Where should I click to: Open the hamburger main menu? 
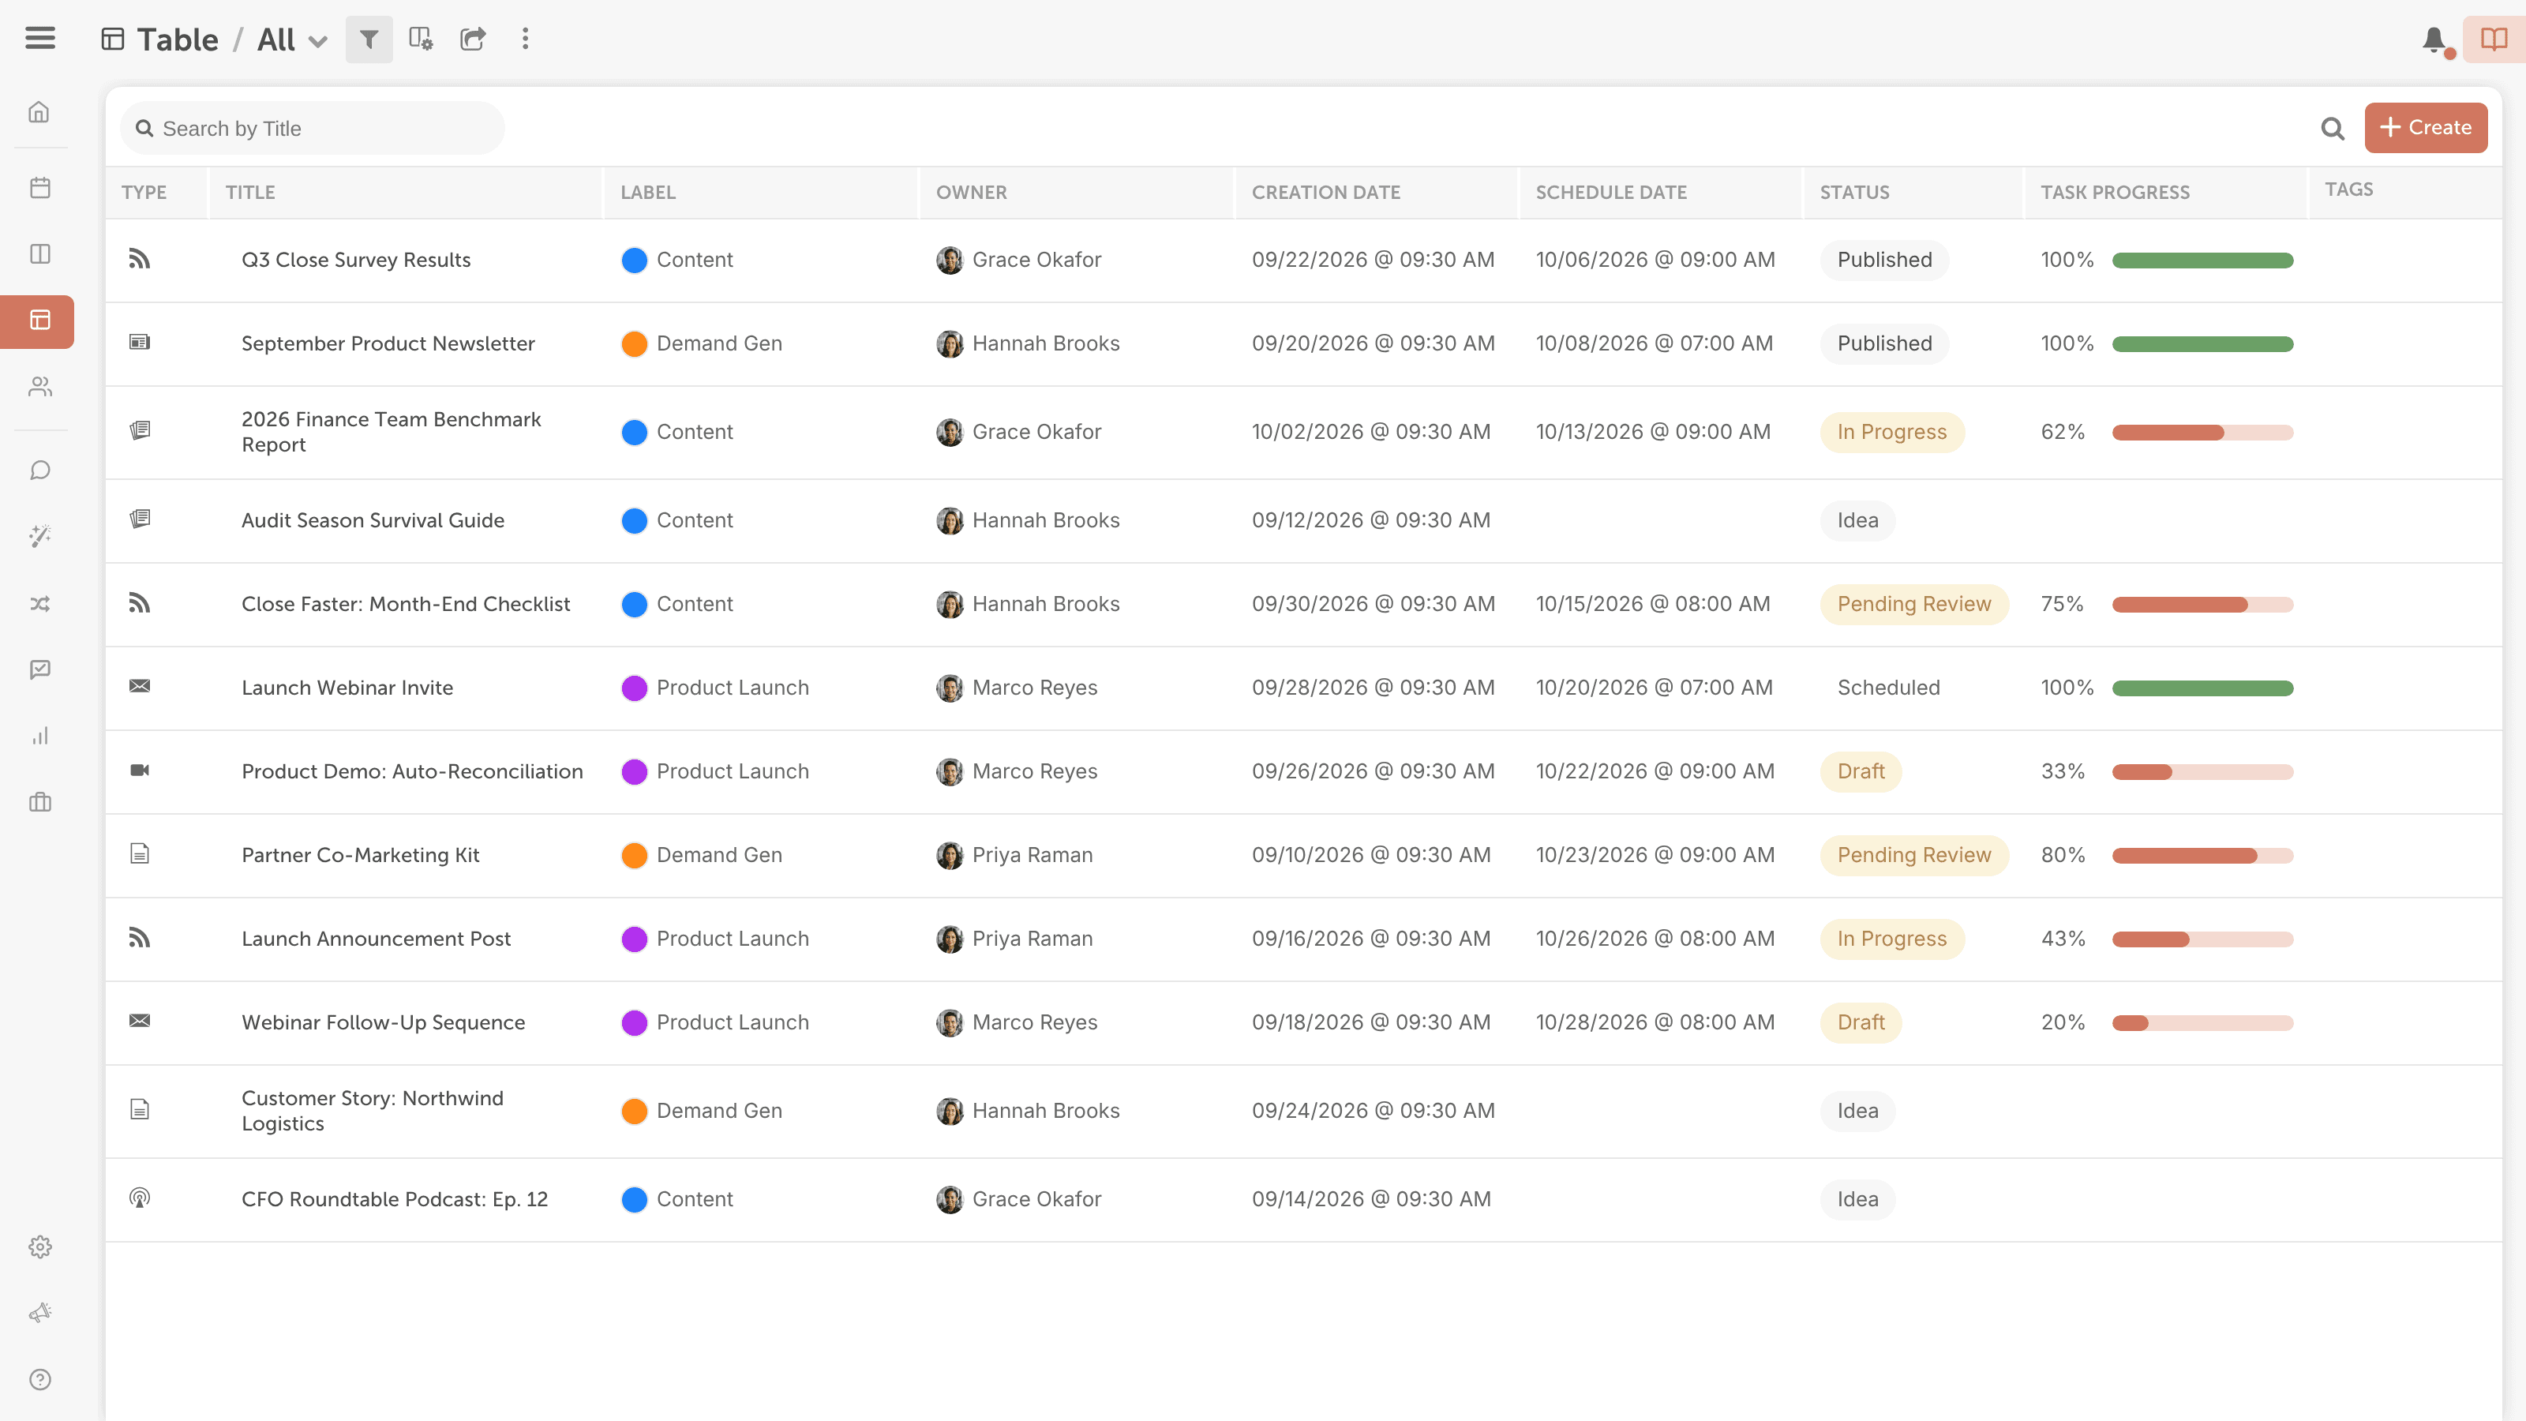pos(40,38)
